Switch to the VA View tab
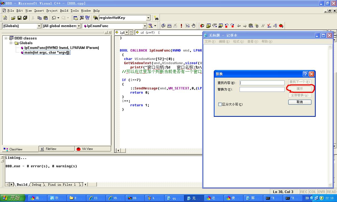This screenshot has width=337, height=202. pos(93,149)
